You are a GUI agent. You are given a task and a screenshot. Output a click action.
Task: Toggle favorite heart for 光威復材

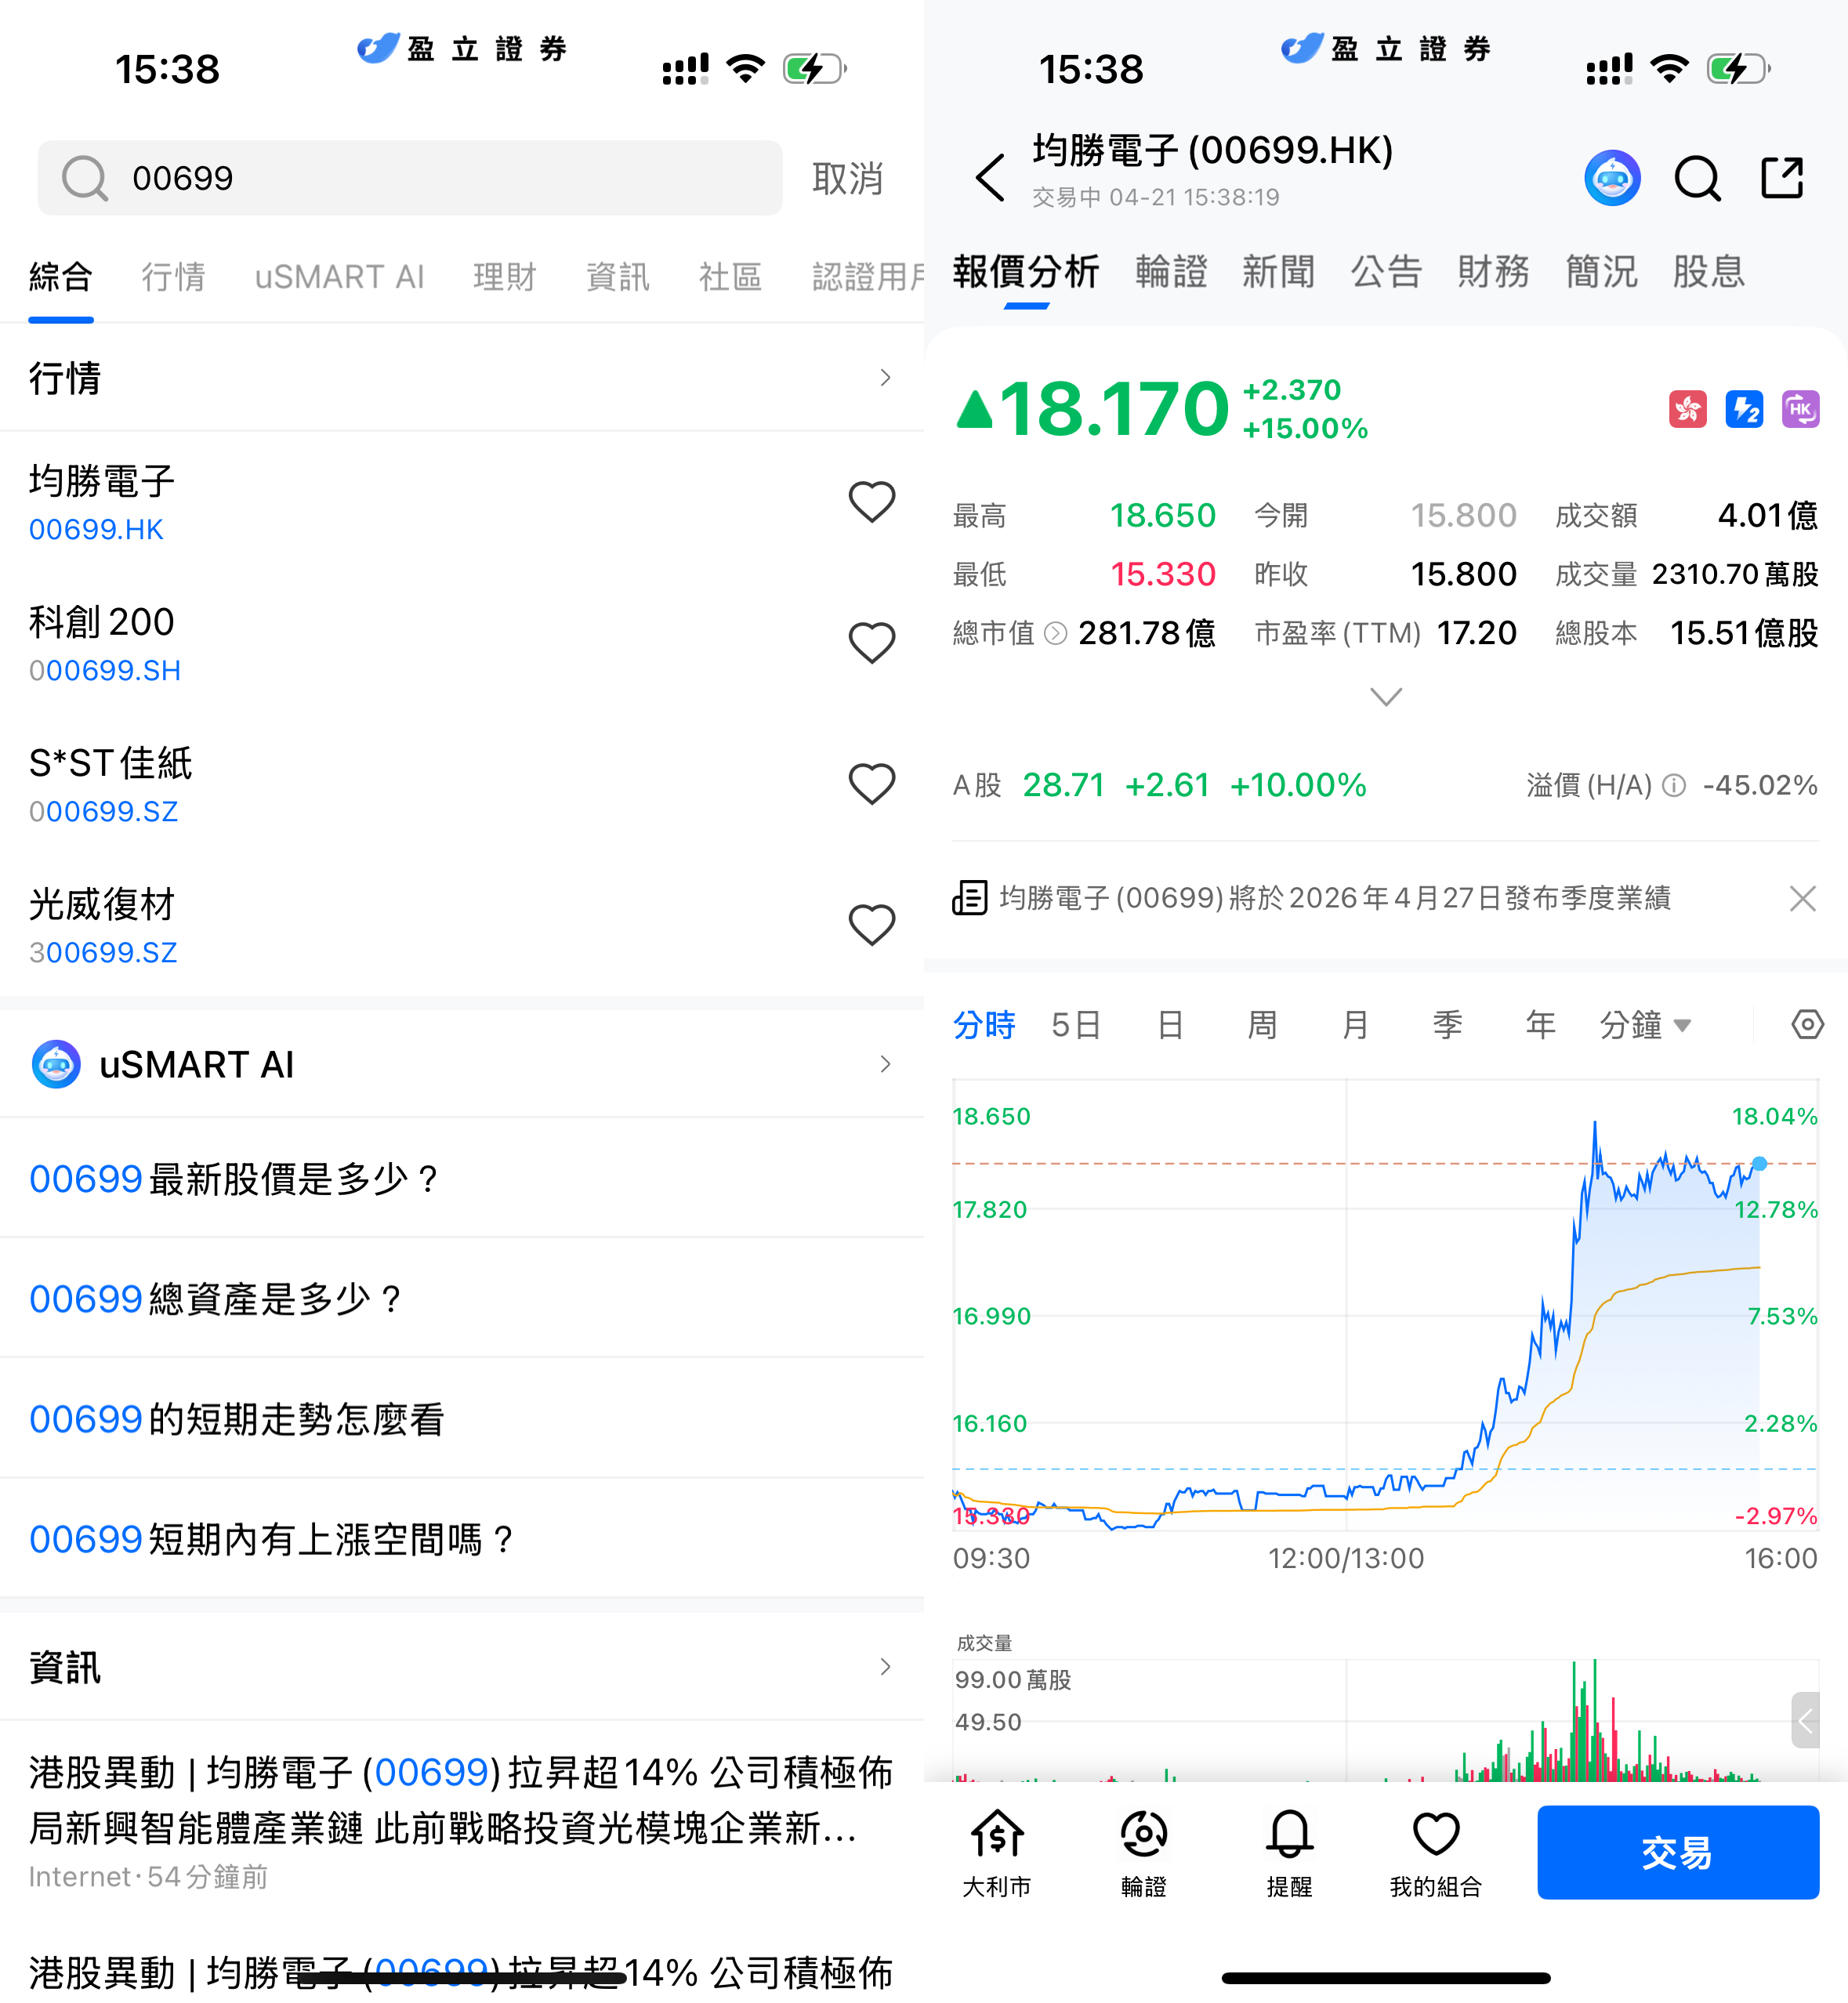point(871,925)
